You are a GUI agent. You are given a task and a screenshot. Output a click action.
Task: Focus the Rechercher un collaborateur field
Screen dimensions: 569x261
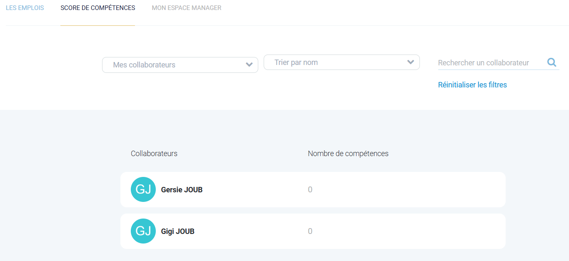coord(489,63)
